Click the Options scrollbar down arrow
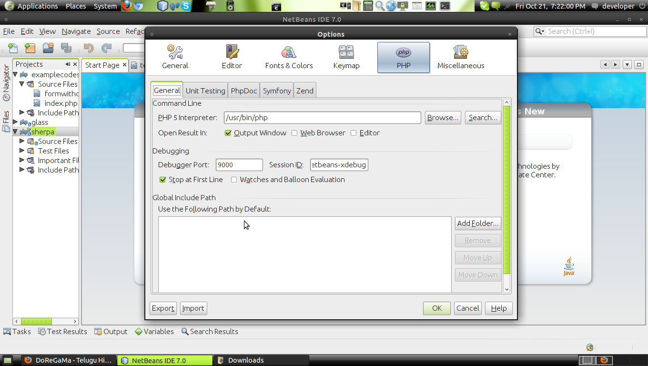Viewport: 648px width, 366px height. click(x=507, y=289)
